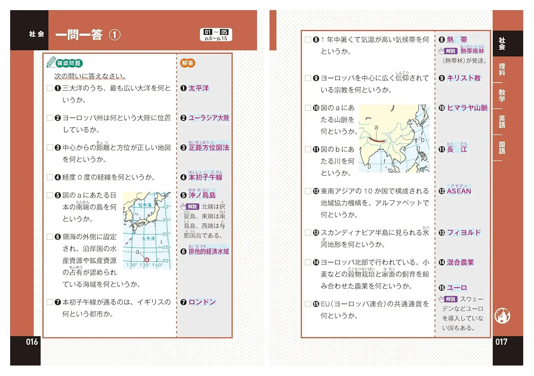Click the 01～05 page reference badge
Image resolution: width=534 pixels, height=376 pixels.
(216, 35)
